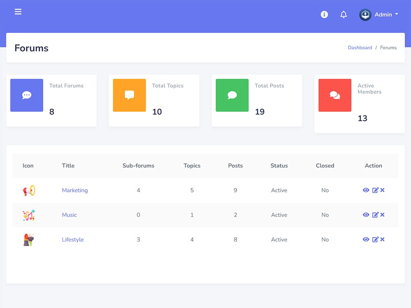Viewport: 411px width, 308px height.
Task: Click the Admin avatar badge icon
Action: (365, 14)
